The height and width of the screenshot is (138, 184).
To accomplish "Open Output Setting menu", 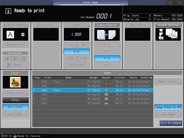I will coord(168,25).
